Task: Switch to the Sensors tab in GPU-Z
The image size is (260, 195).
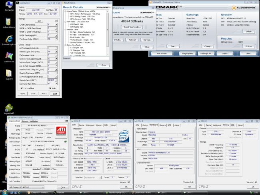Action: click(x=25, y=121)
